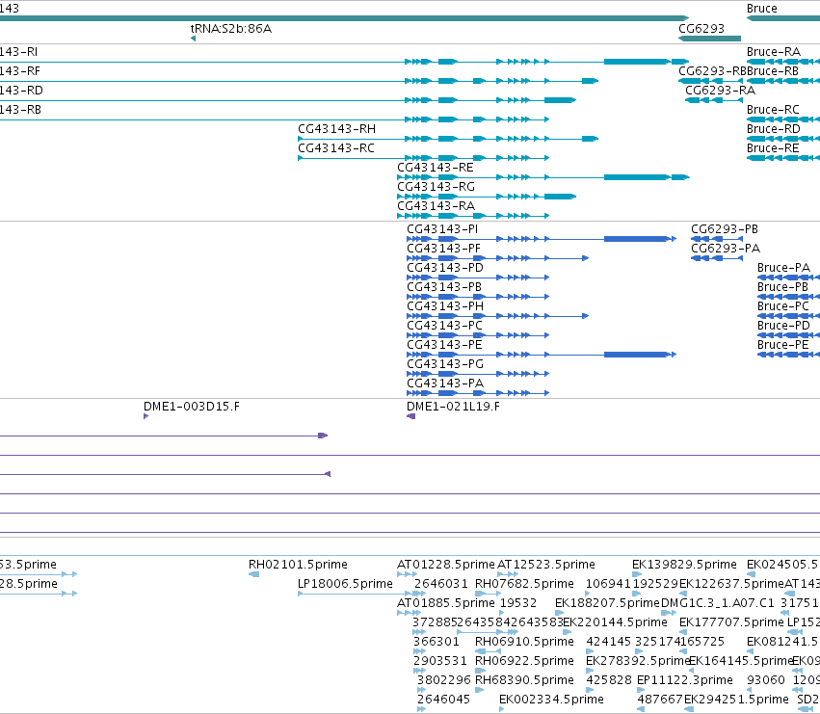Click the CG6293-PA protein label
Screen dimensions: 820x714
726,249
